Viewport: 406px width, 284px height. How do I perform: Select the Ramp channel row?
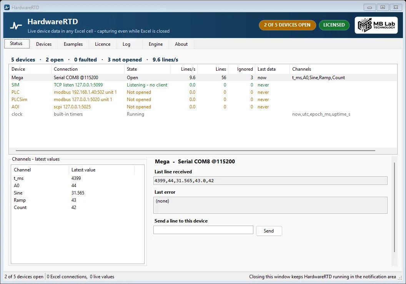point(77,200)
